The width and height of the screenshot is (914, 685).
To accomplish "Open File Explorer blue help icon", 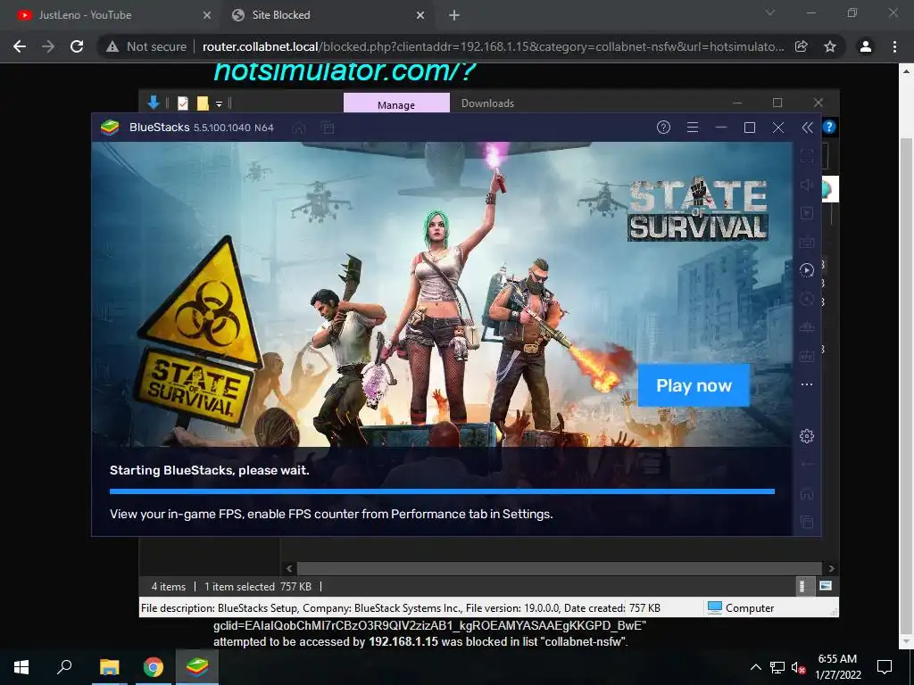I will (829, 127).
